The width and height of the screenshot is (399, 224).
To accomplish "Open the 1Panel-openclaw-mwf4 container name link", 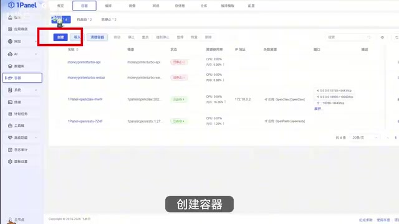I will point(85,100).
